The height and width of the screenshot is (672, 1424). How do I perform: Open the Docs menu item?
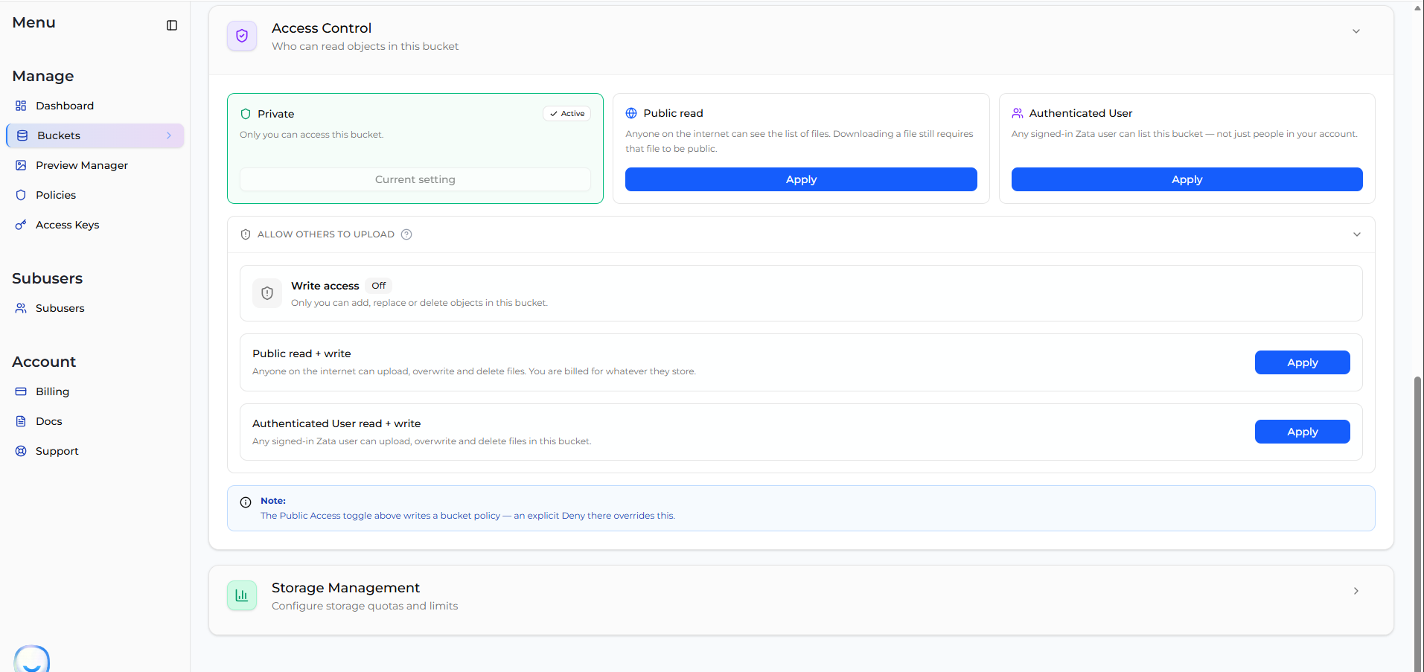pyautogui.click(x=49, y=421)
